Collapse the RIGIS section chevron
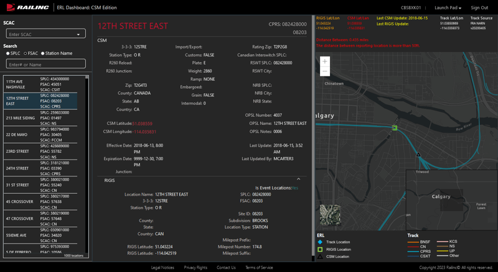The width and height of the screenshot is (498, 272). click(x=298, y=179)
